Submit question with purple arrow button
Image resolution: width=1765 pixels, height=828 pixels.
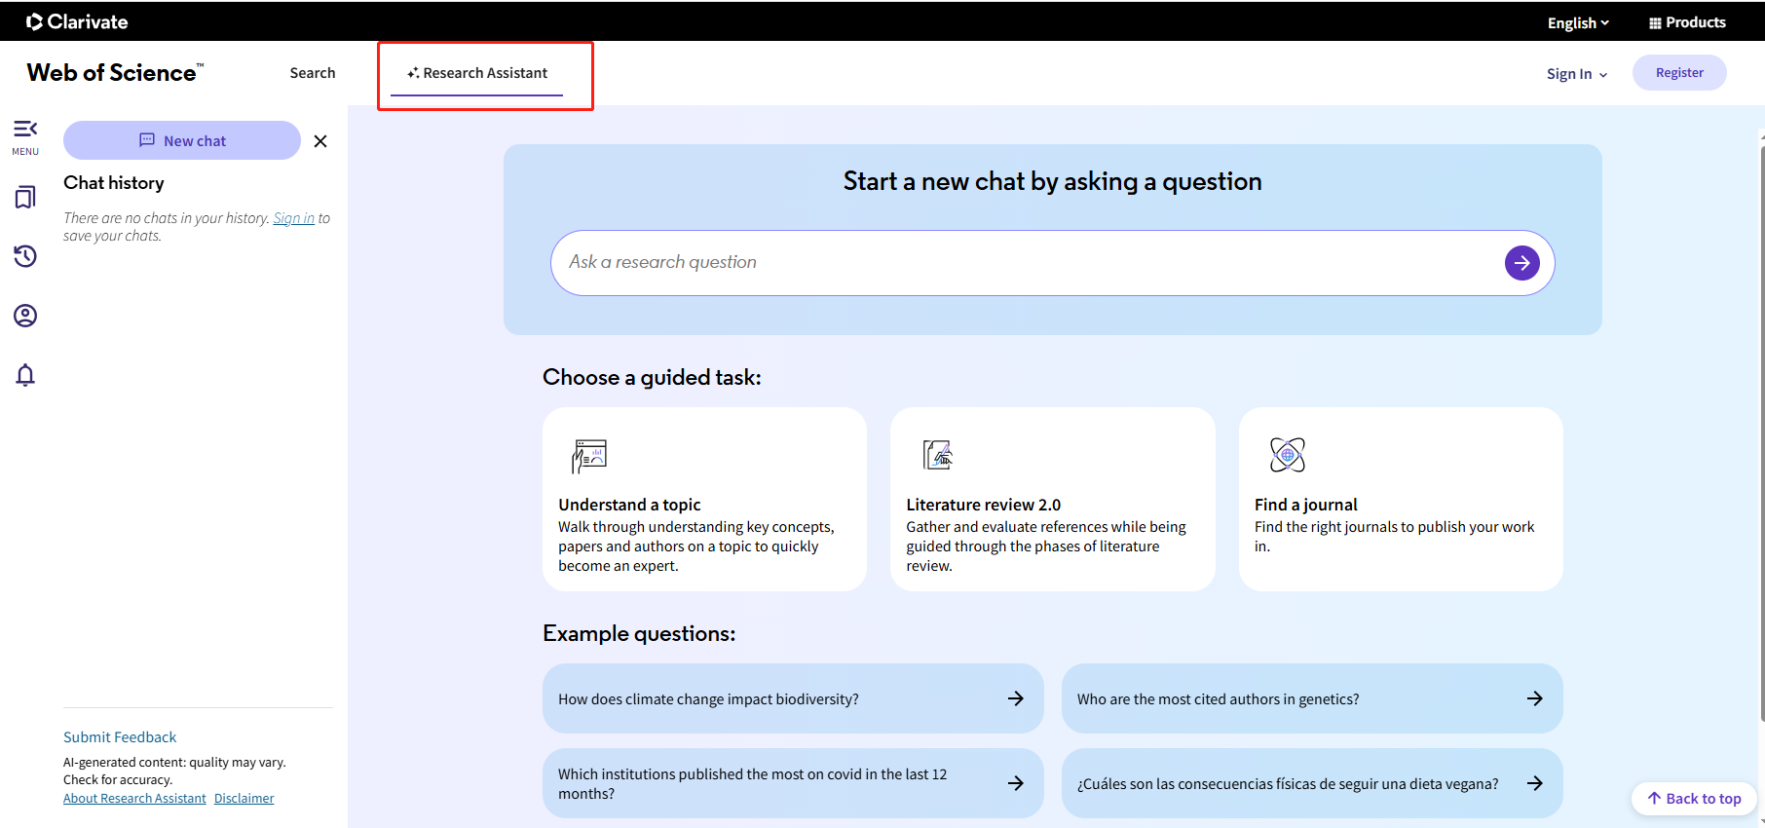1521,263
